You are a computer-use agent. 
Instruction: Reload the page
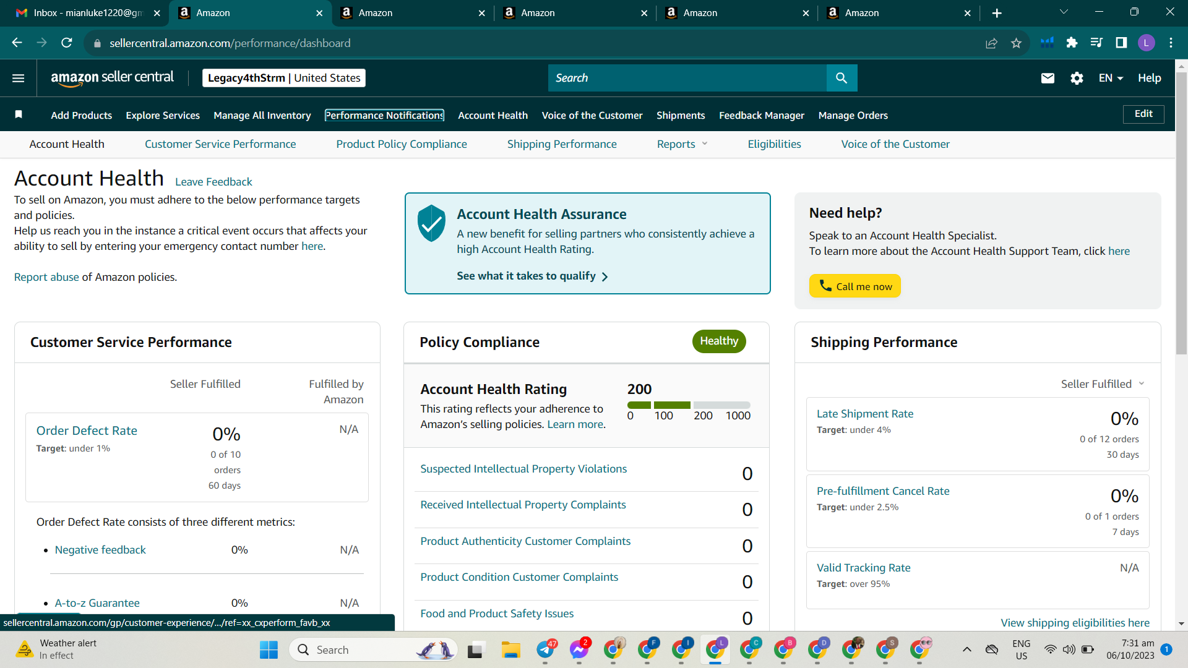[67, 43]
